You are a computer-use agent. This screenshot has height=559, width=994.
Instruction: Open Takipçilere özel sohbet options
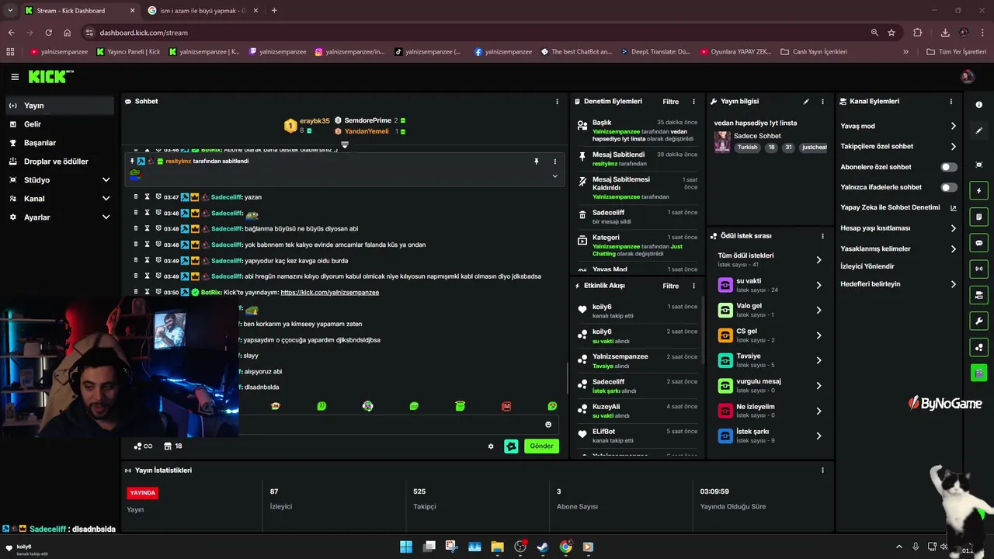pyautogui.click(x=898, y=146)
